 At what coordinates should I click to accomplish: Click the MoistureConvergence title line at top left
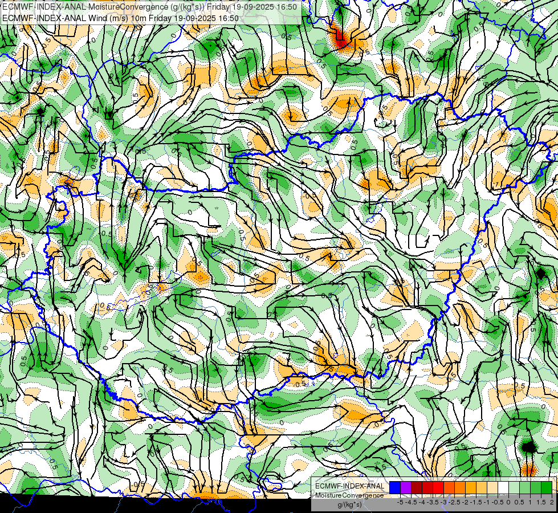click(149, 7)
